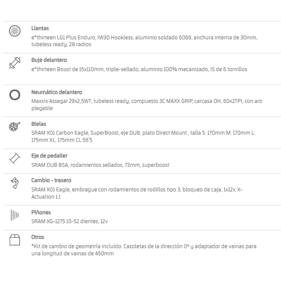Click the rear derailleur icon beside Cambio - trasero
281x281 pixels.
click(x=15, y=183)
